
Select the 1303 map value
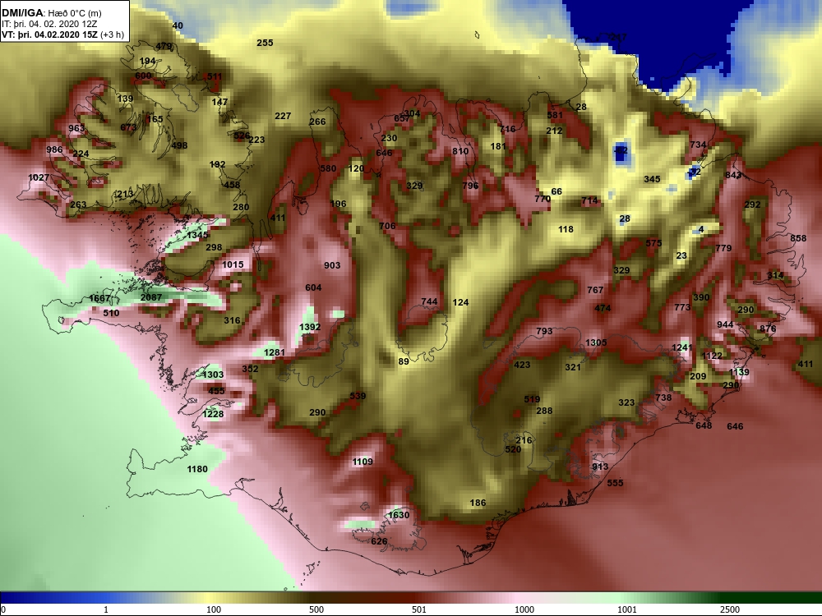213,375
